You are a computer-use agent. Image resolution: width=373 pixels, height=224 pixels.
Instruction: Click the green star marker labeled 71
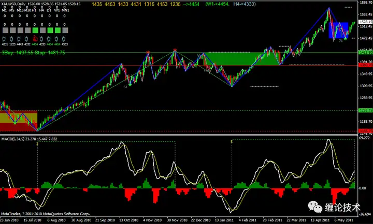346,38
